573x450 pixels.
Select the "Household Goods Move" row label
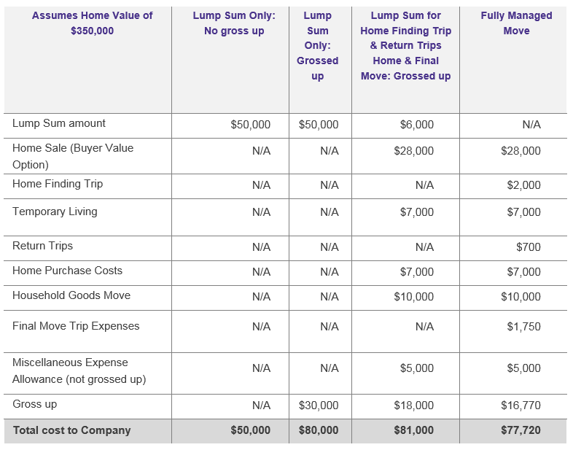(71, 295)
